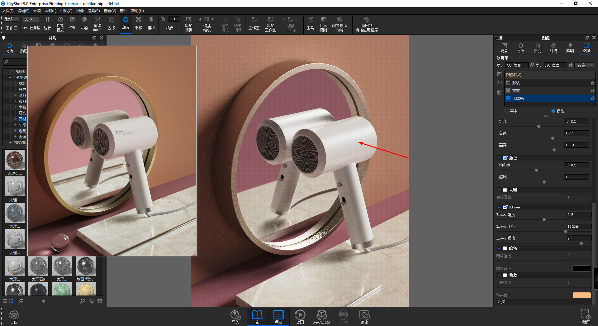
Task: Toggle the 去噪 denoise toolbar icon
Action: [84, 23]
